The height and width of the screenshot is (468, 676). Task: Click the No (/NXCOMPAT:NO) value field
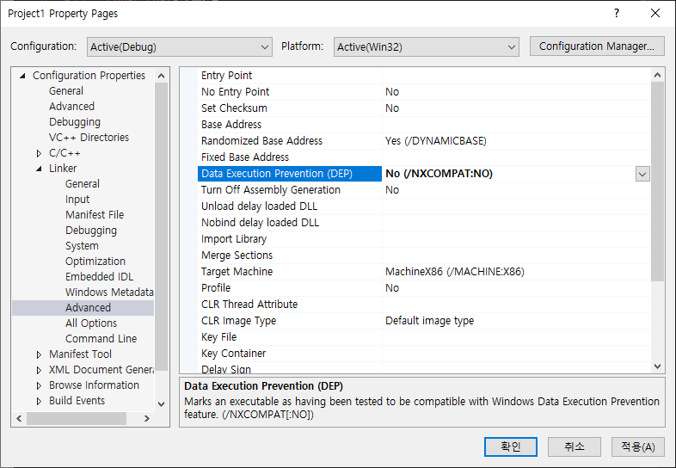point(509,174)
